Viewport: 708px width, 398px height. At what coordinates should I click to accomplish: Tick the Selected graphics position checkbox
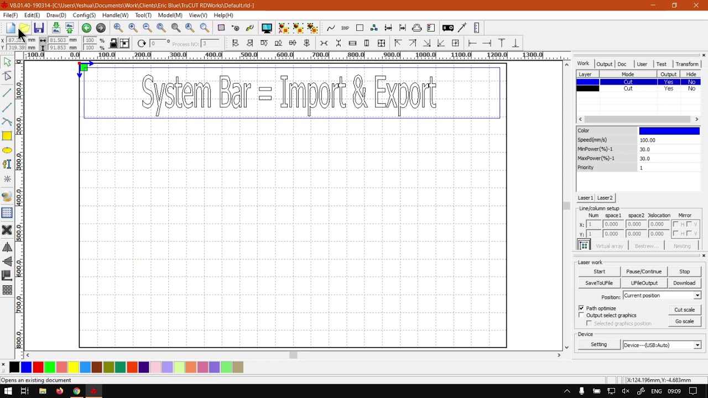tap(589, 323)
